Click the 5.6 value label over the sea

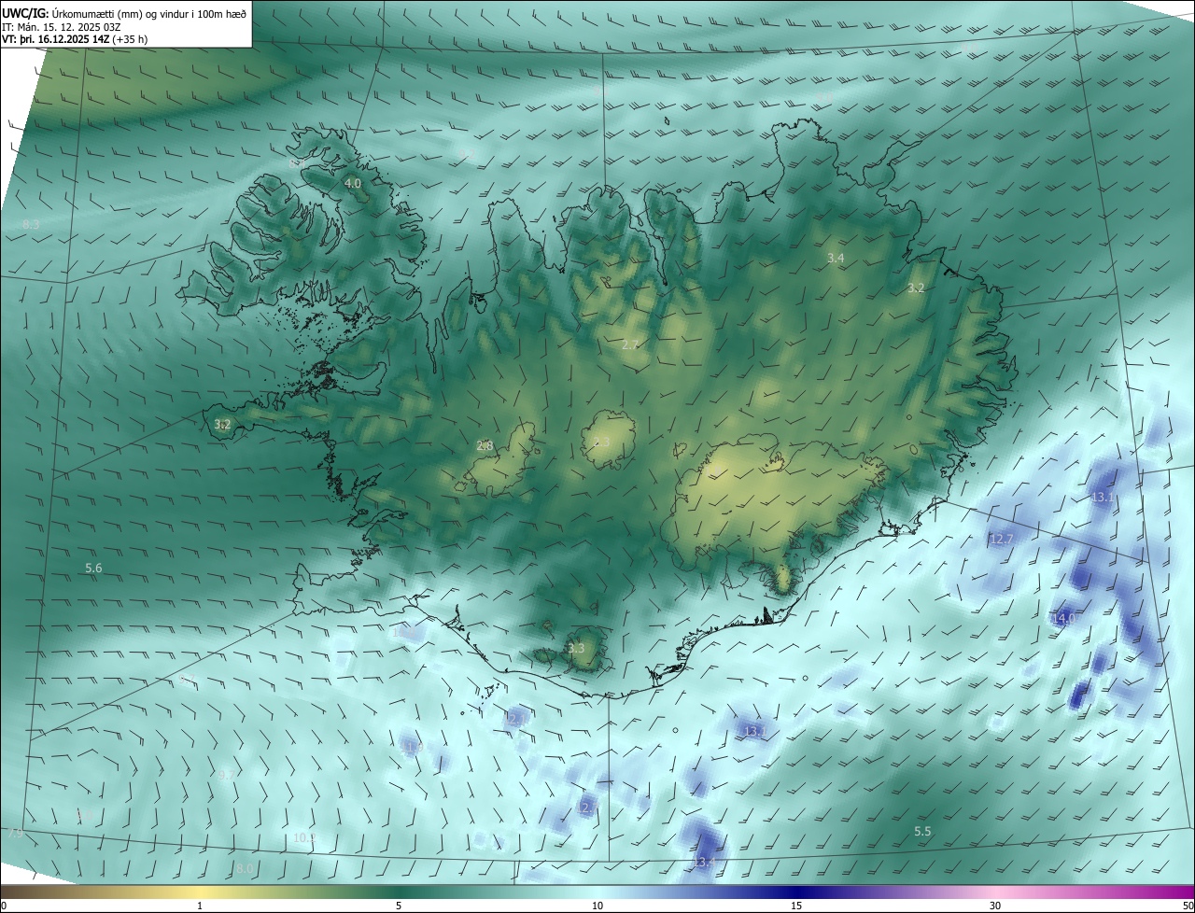point(93,568)
